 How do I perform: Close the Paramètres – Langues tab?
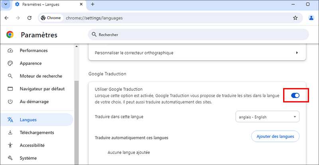81,4
